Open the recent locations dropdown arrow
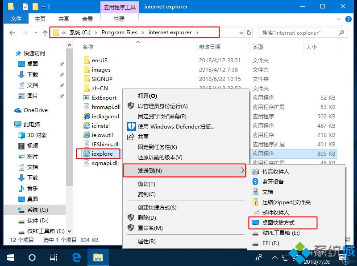 coord(36,33)
